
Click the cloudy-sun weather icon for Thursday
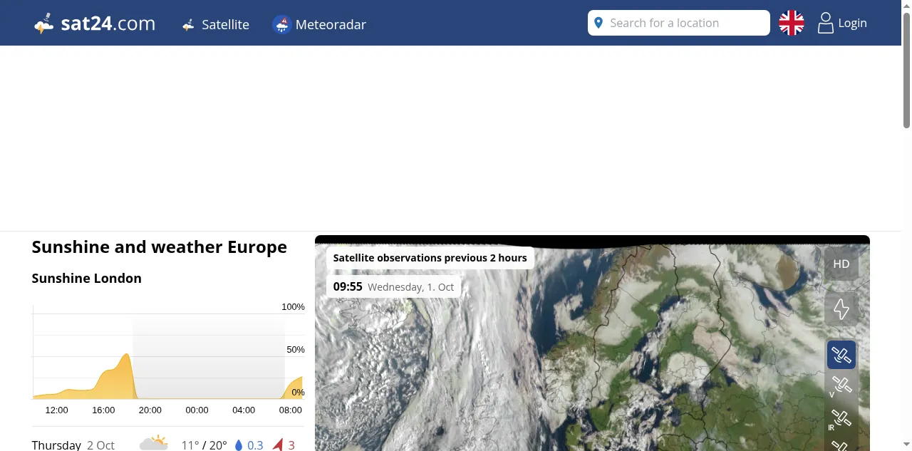pos(154,443)
